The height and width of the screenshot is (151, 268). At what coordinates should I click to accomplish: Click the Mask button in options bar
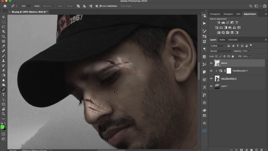pyautogui.click(x=59, y=6)
